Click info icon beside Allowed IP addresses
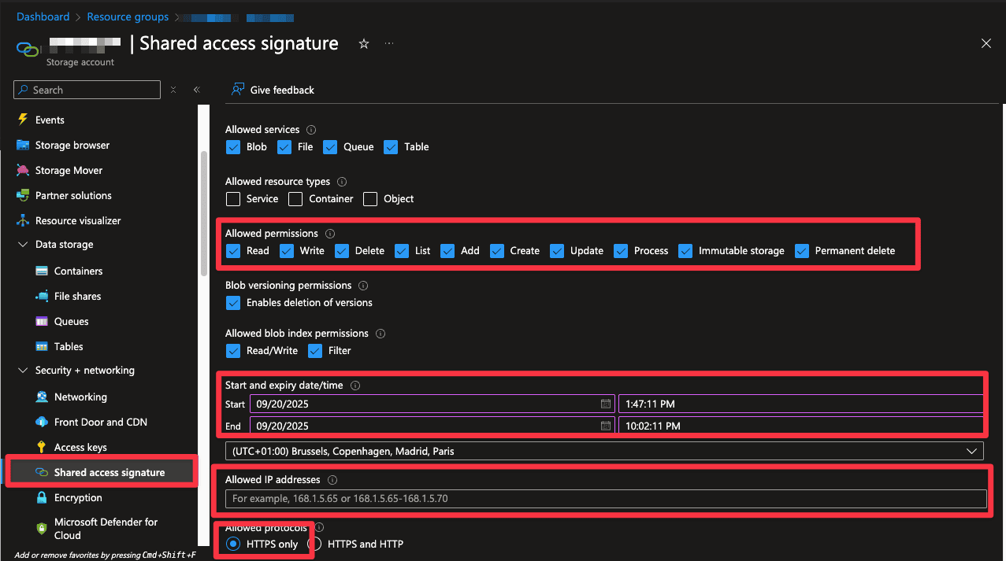Image resolution: width=1006 pixels, height=561 pixels. (x=332, y=480)
